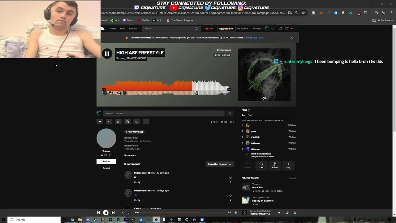Click the # Hip Hop/Rap tag
396x223 pixels.
click(x=222, y=55)
